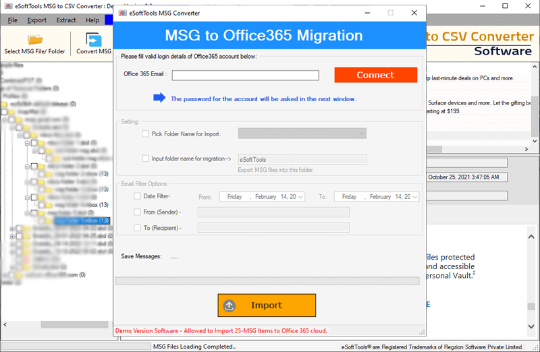This screenshot has height=352, width=540.
Task: Click the Office 365 Email field
Action: 245,76
